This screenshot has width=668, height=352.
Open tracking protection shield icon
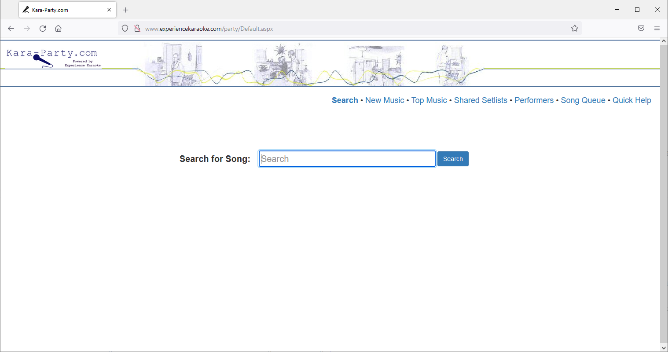(125, 29)
